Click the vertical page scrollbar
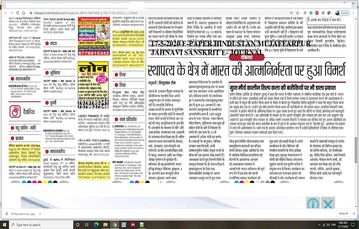Viewport: 359px width, 229px height. point(356,150)
